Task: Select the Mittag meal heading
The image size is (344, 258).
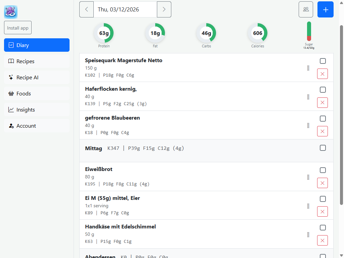Action: tap(93, 148)
